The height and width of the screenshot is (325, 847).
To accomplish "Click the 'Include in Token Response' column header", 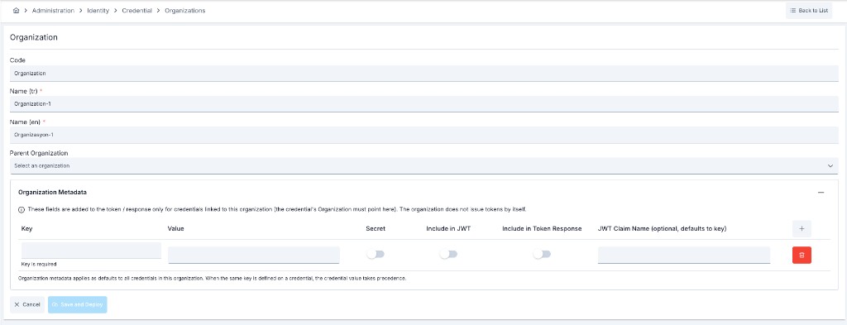I will (542, 229).
